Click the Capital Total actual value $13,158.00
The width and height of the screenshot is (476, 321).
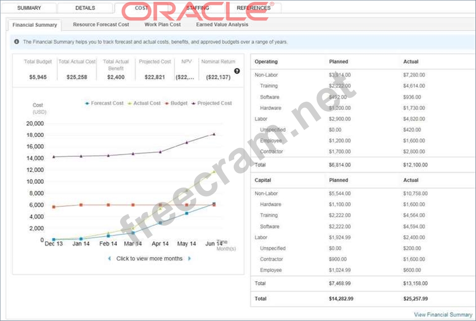(415, 284)
